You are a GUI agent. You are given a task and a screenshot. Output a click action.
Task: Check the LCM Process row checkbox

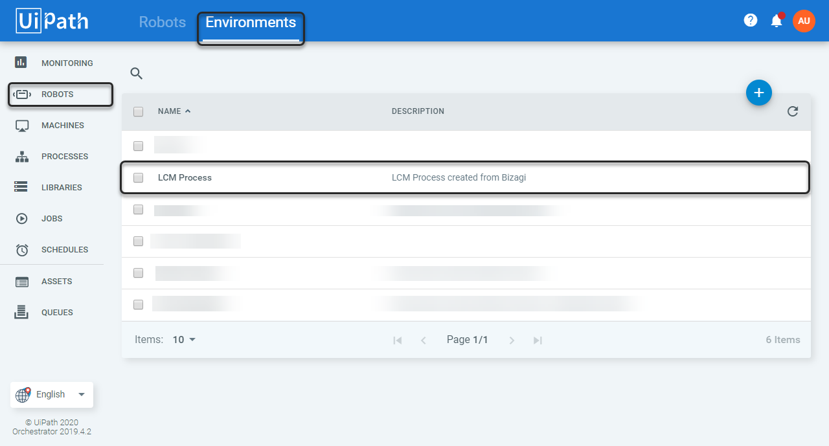(x=138, y=177)
